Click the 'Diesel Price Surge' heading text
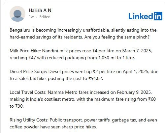 click(28, 72)
